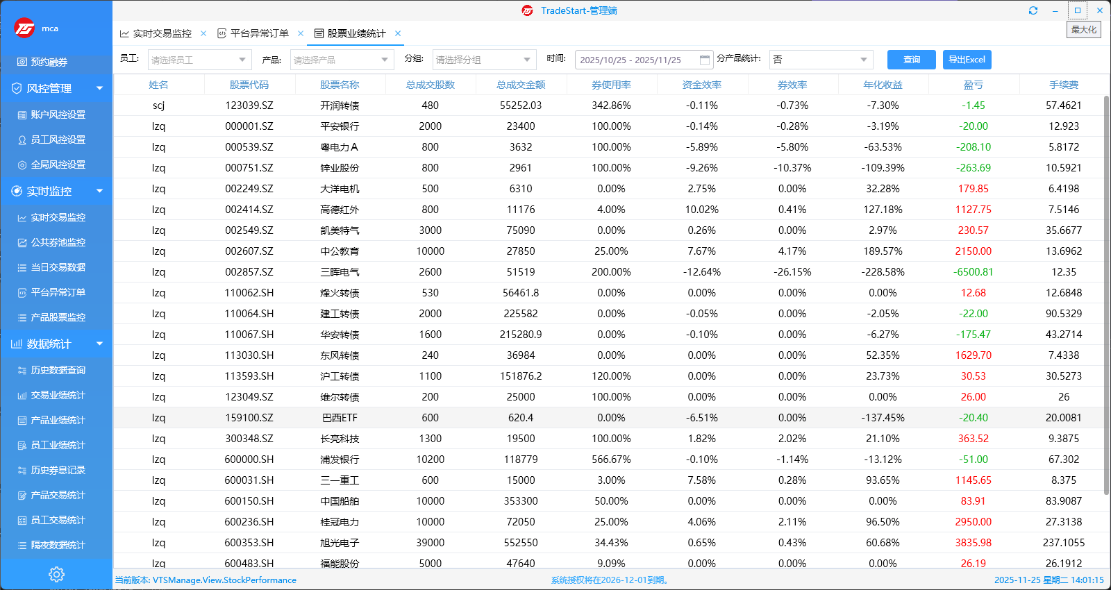This screenshot has height=590, width=1111.
Task: Click the 查询 button
Action: (x=911, y=60)
